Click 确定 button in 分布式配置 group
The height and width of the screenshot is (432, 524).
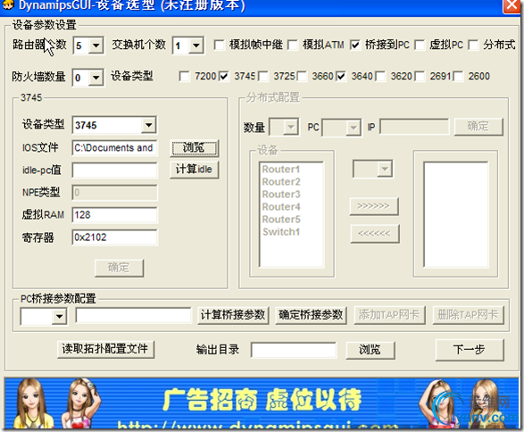tap(478, 126)
